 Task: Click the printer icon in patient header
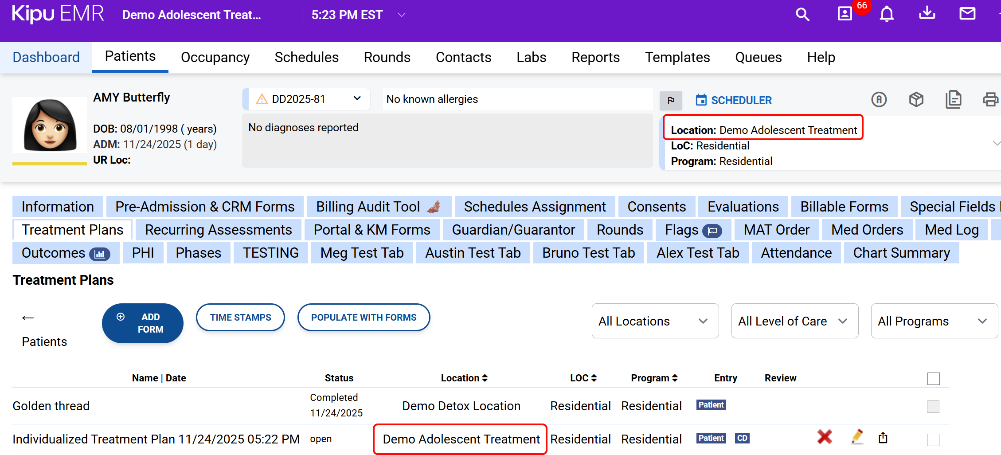pyautogui.click(x=990, y=99)
